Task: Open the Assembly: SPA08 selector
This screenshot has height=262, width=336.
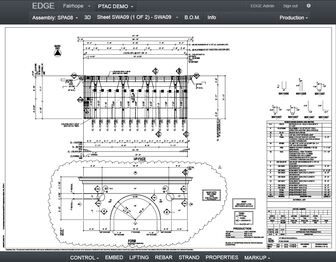Action: [55, 17]
